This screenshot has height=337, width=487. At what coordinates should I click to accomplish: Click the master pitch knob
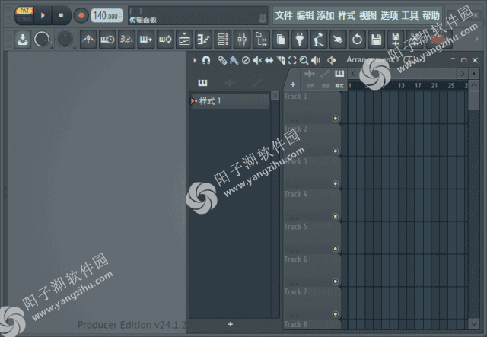(x=65, y=40)
